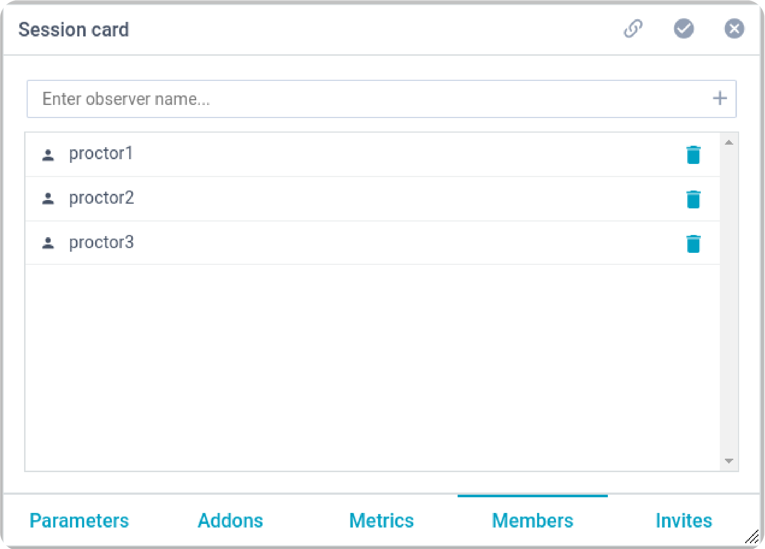Screen dimensions: 765x549
Task: Switch to the Addons tab
Action: [230, 520]
